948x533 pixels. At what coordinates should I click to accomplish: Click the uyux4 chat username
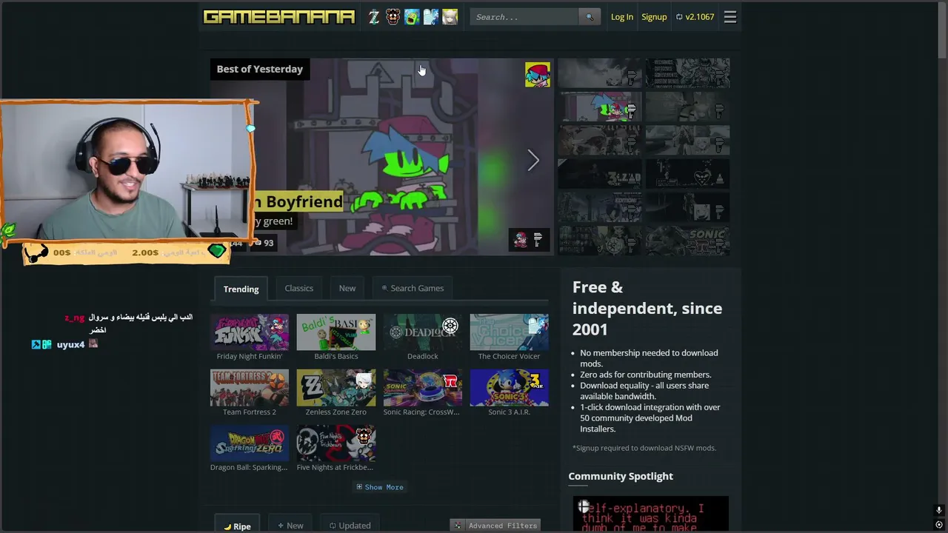[x=70, y=344]
